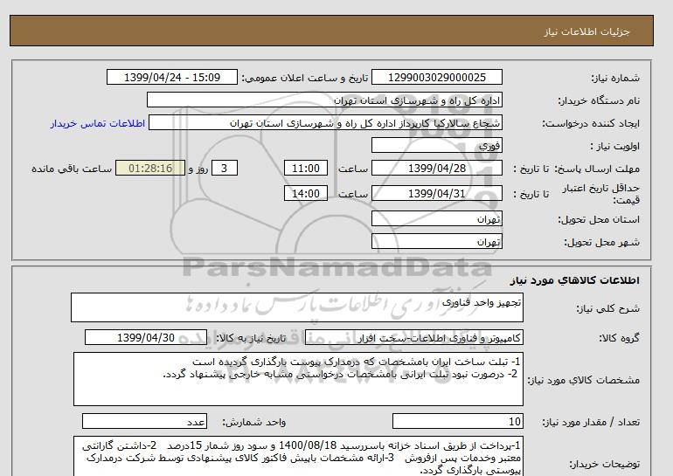Click the label مشخصات کالای مورد نیاز

[583, 380]
